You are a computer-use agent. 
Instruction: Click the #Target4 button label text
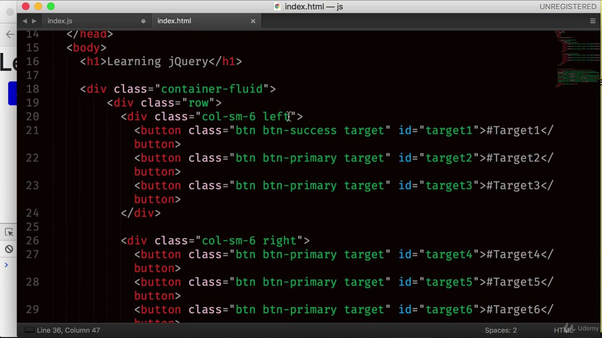coord(513,254)
